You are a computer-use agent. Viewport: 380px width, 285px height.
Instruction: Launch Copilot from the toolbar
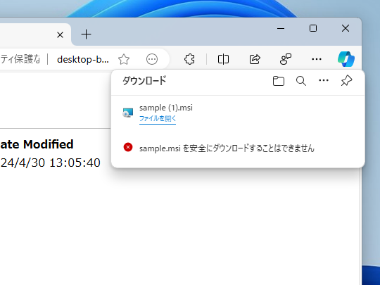[x=346, y=59]
